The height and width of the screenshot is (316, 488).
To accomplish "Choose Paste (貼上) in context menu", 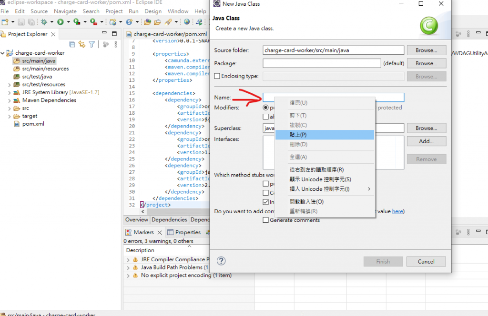I will coord(325,135).
